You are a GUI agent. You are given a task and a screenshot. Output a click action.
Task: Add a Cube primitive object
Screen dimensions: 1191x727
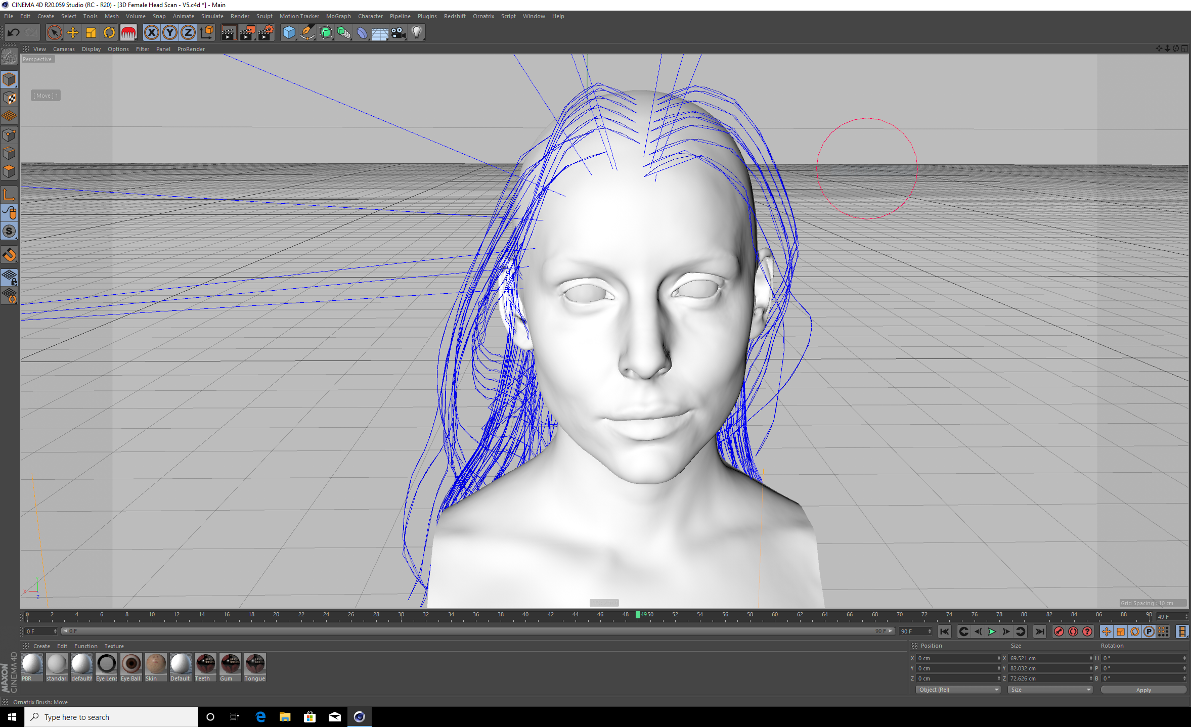coord(289,33)
